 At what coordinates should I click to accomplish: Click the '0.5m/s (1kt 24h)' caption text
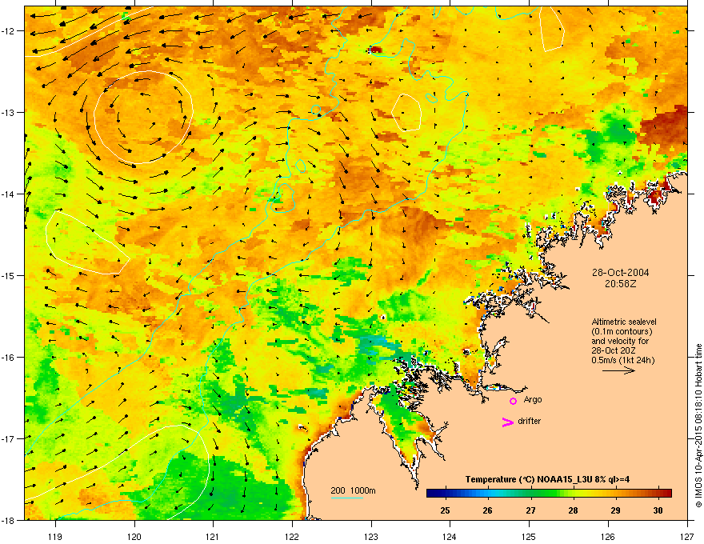tap(622, 361)
